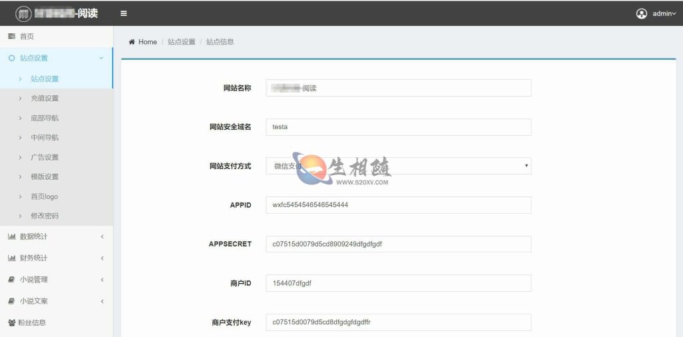Click the 财务统计 bar chart icon

click(x=12, y=258)
